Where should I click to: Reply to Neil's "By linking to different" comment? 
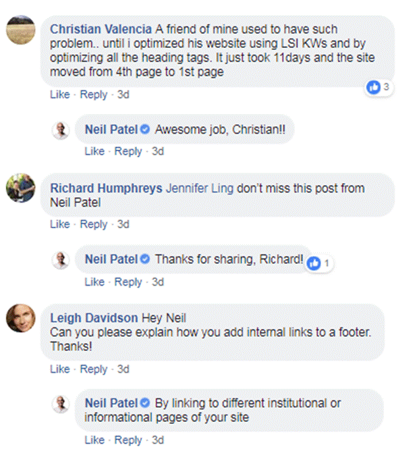tap(128, 440)
